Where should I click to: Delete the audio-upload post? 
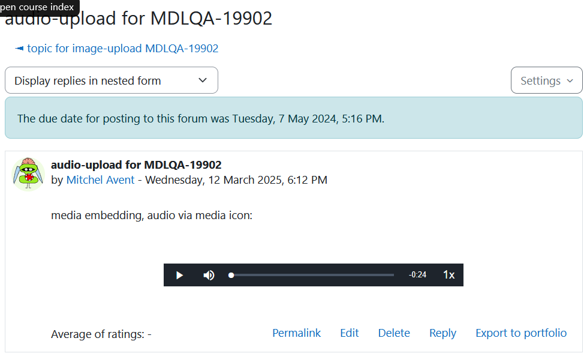pyautogui.click(x=394, y=333)
